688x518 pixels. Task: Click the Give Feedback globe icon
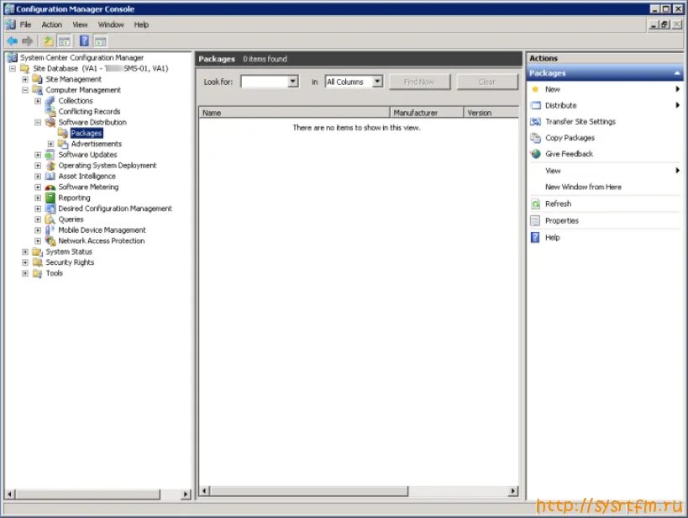tap(535, 154)
